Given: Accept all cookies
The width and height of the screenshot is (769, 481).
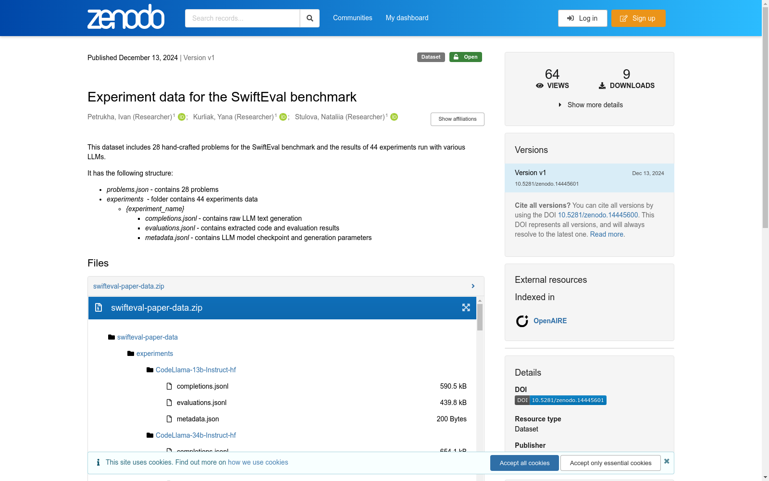Looking at the screenshot, I should click(524, 463).
